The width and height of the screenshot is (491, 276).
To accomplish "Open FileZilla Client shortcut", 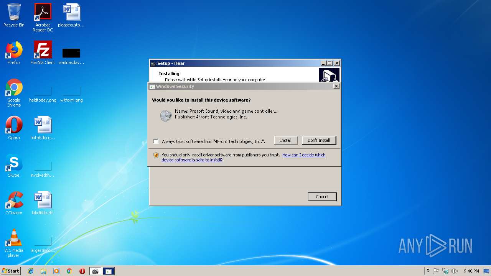I will tap(43, 53).
